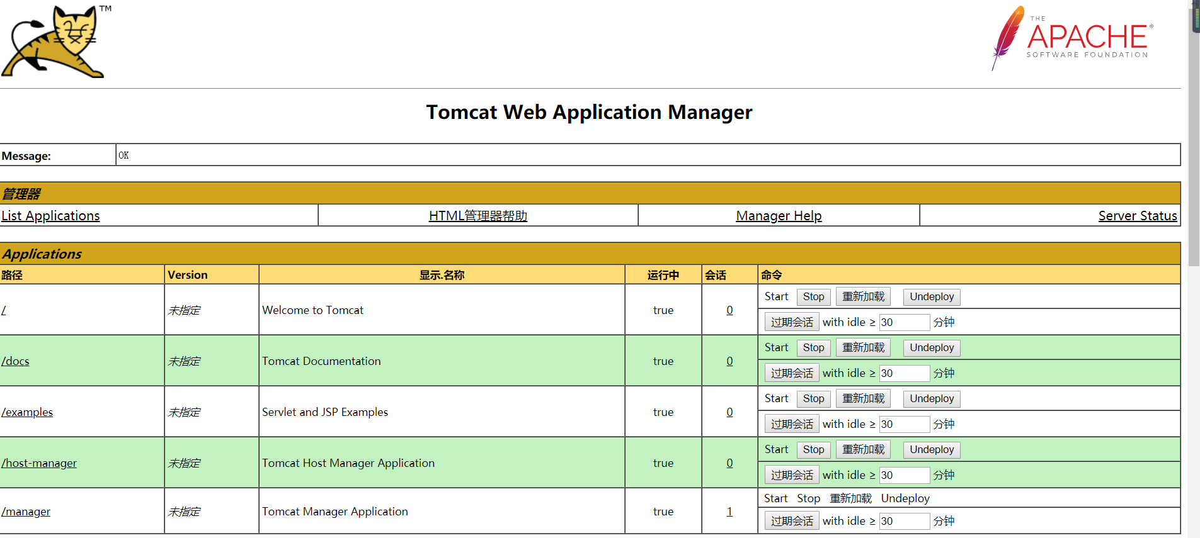The height and width of the screenshot is (538, 1200).
Task: View sessions count for Welcome to Tomcat
Action: click(x=729, y=310)
